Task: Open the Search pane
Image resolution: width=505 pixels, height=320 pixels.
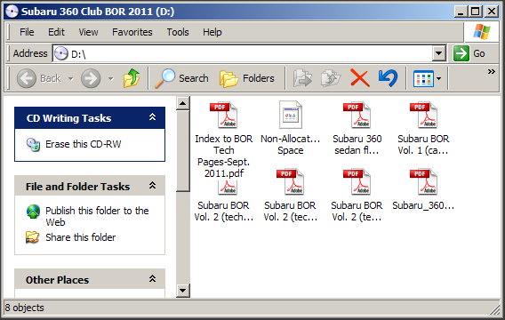Action: [x=181, y=78]
